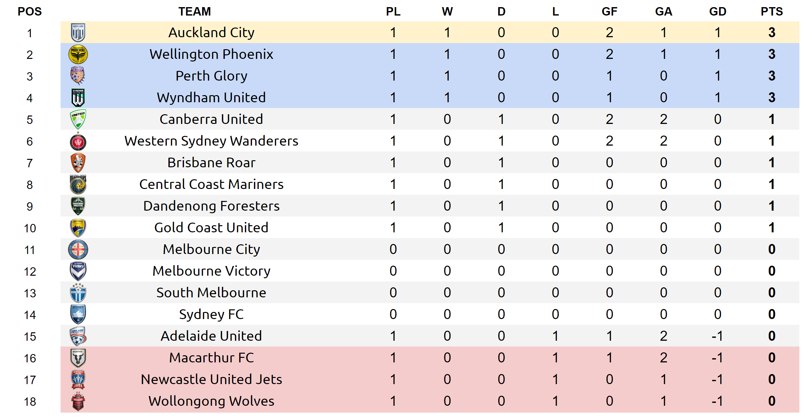Select the Melbourne Victory team name

211,271
